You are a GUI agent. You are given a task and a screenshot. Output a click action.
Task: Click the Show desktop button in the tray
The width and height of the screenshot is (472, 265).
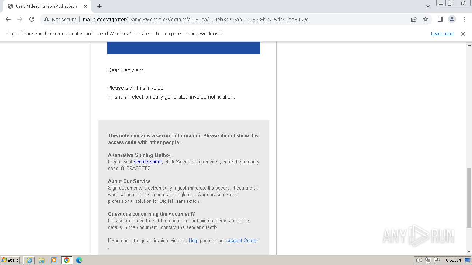coord(468,260)
